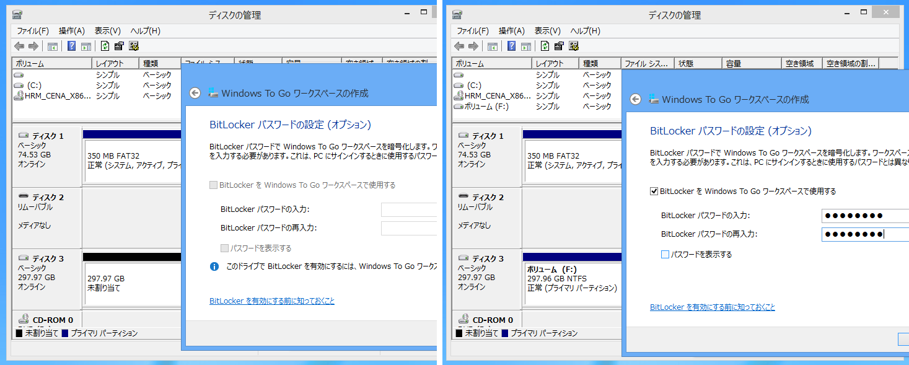Open ファイル(F) menu in left screenshot

coord(32,30)
